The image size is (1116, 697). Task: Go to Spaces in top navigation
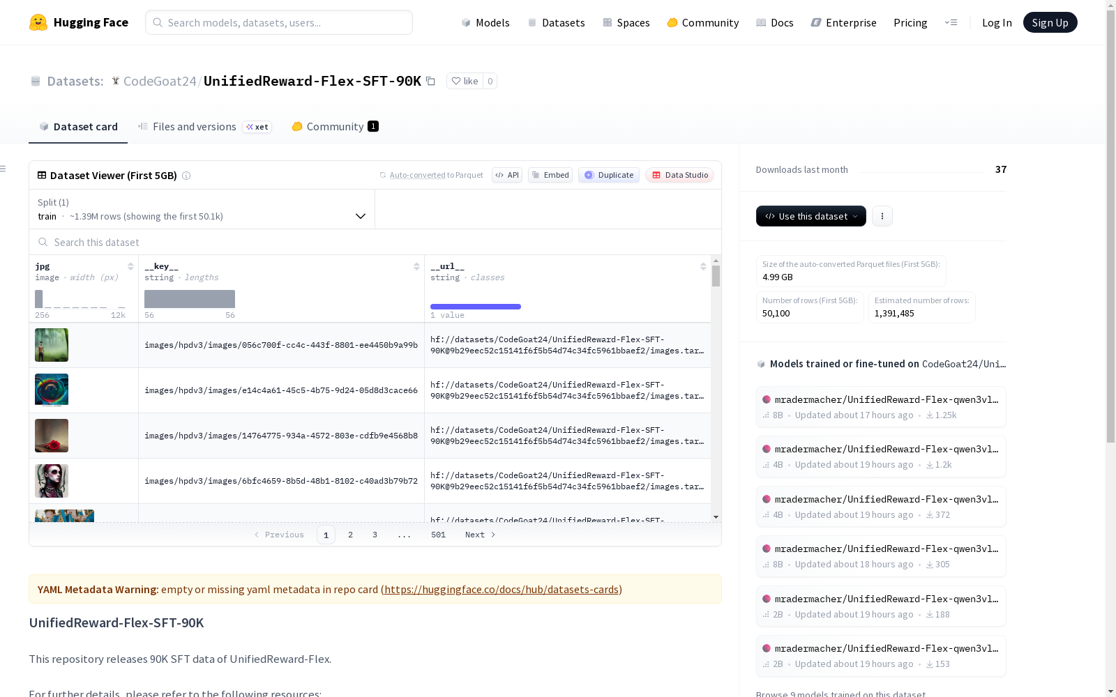pos(626,22)
